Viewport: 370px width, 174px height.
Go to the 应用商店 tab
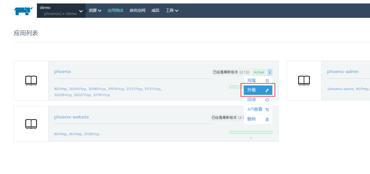pos(115,11)
